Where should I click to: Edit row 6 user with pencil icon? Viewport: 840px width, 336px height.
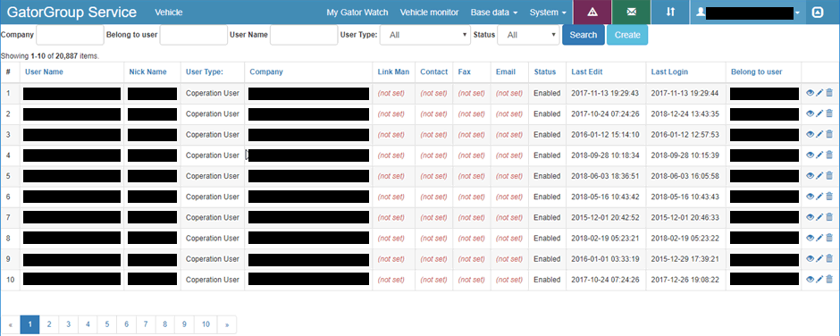[819, 197]
